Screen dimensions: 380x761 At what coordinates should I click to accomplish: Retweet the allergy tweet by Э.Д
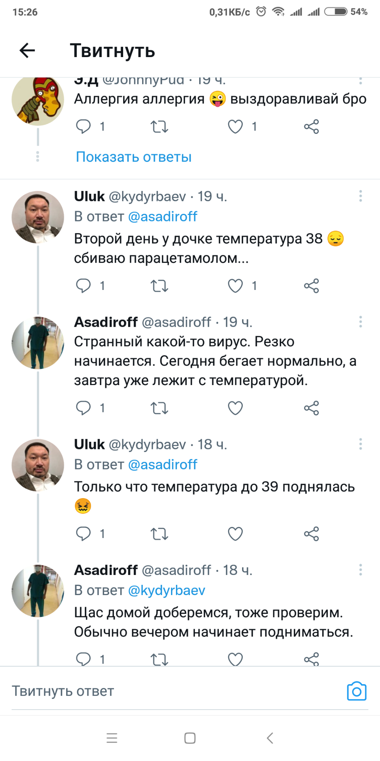[x=159, y=127]
